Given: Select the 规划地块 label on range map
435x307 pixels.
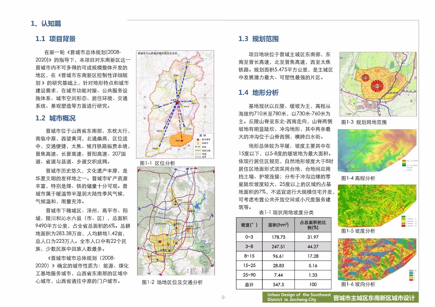Looking at the screenshot, I should [392, 93].
